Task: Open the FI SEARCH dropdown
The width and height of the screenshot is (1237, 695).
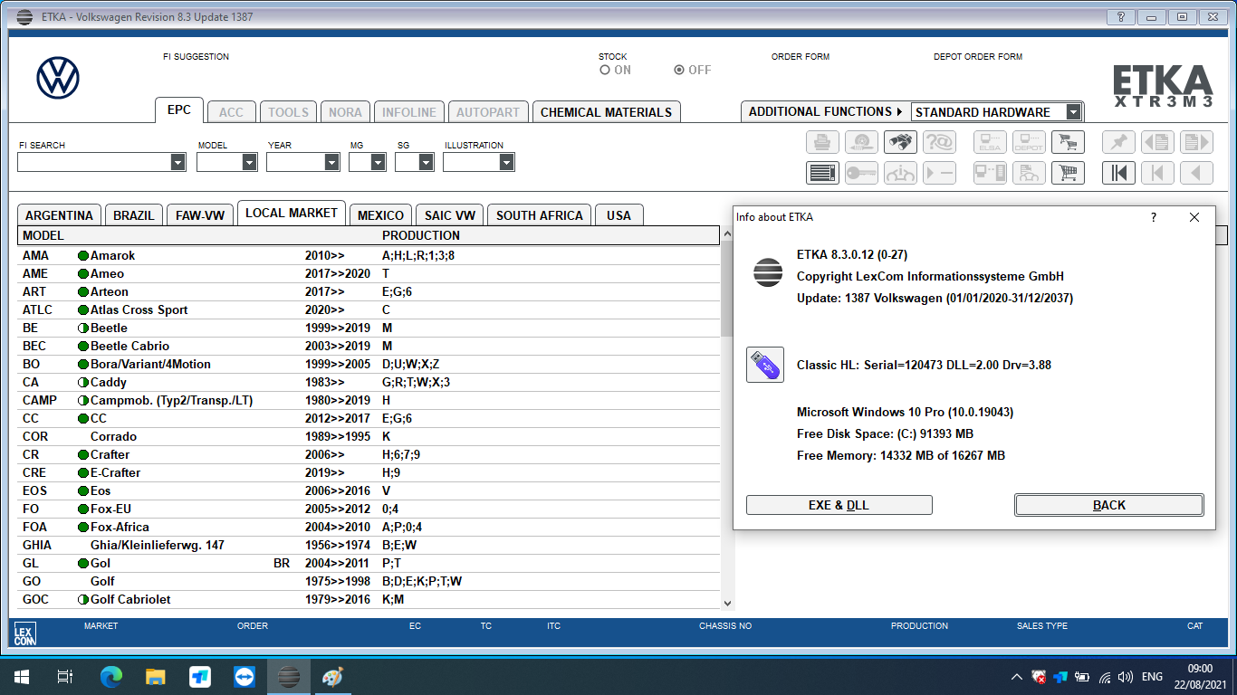Action: tap(177, 162)
